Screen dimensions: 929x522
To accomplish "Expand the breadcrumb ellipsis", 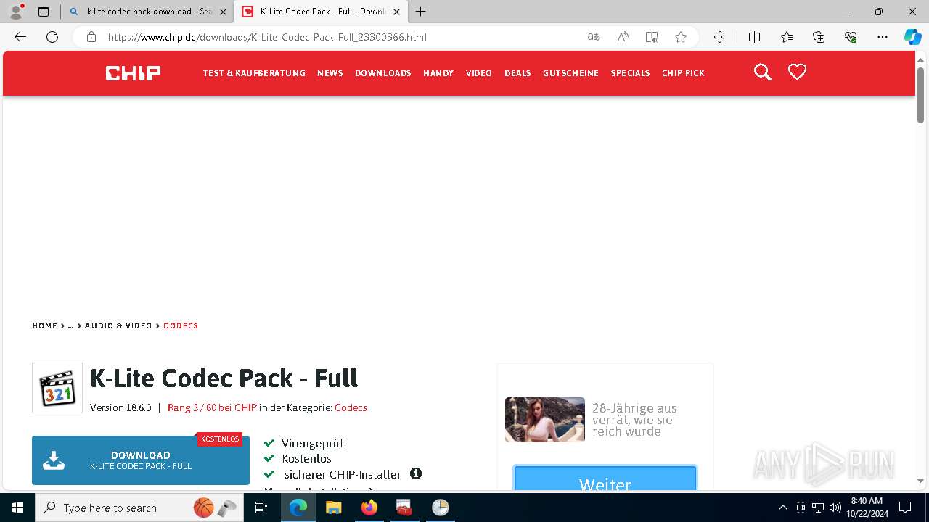I will coord(70,326).
